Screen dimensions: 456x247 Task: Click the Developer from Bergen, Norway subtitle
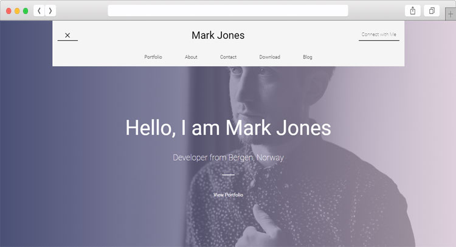point(228,158)
